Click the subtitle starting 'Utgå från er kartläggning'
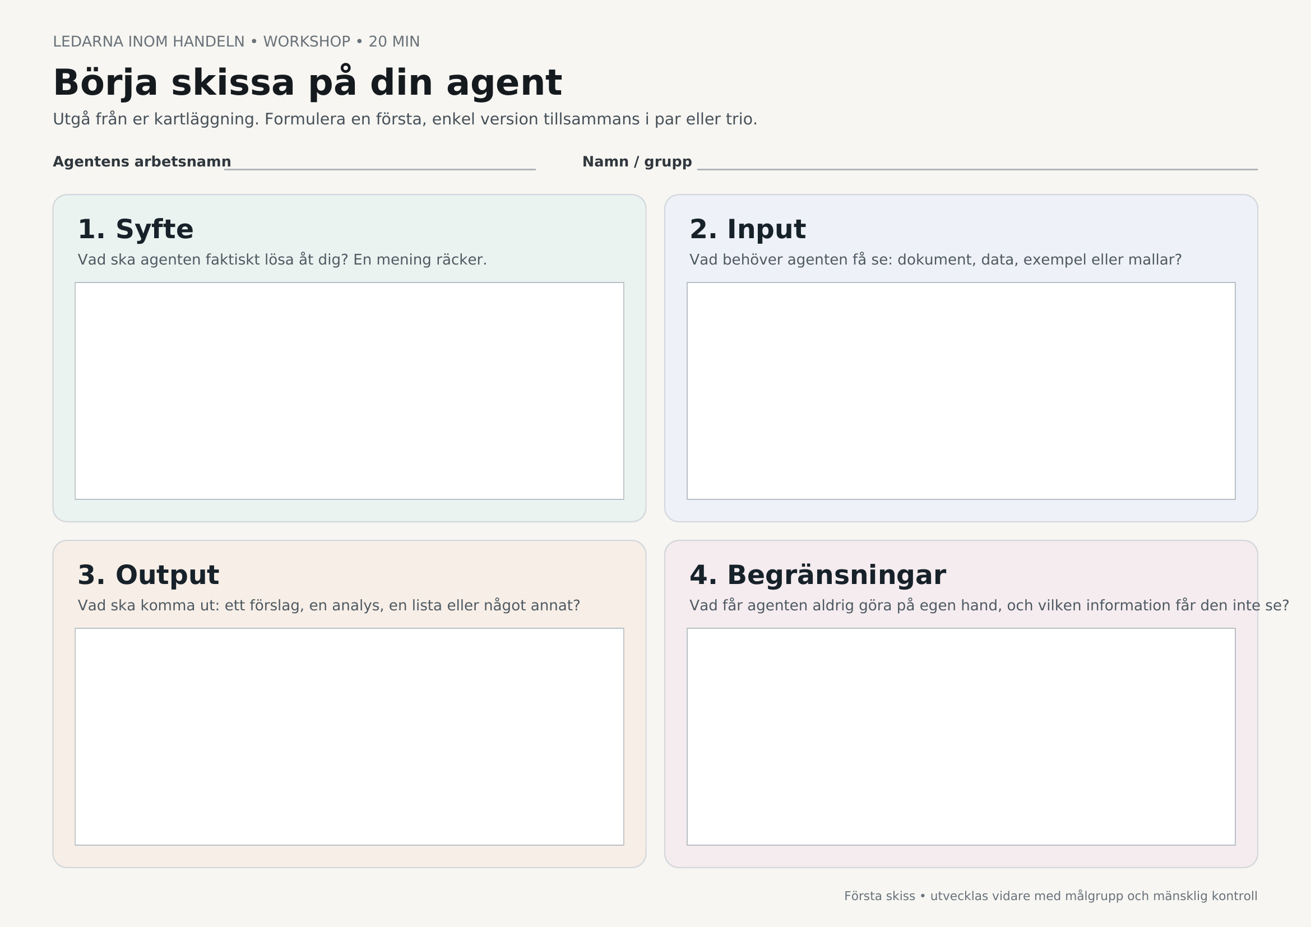 click(405, 119)
